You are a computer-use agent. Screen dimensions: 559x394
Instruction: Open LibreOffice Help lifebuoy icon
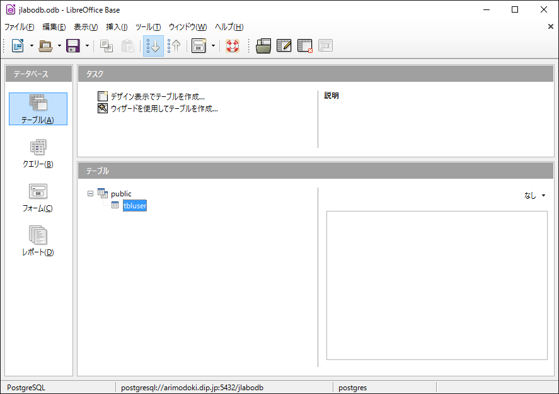click(x=233, y=46)
